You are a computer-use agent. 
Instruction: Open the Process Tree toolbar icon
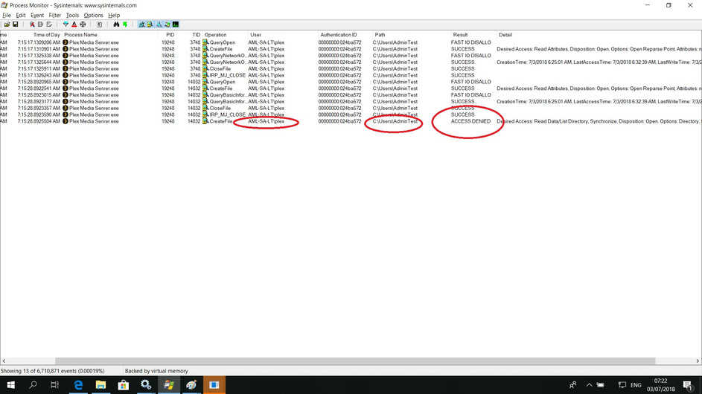pyautogui.click(x=100, y=25)
